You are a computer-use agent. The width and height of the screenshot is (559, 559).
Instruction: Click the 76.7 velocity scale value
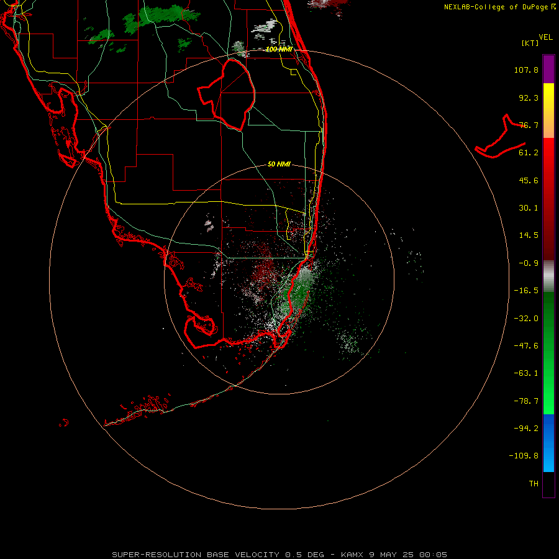[529, 125]
